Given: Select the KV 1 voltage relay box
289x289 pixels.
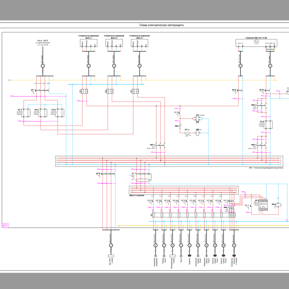Looking at the screenshot, I should point(26,113).
